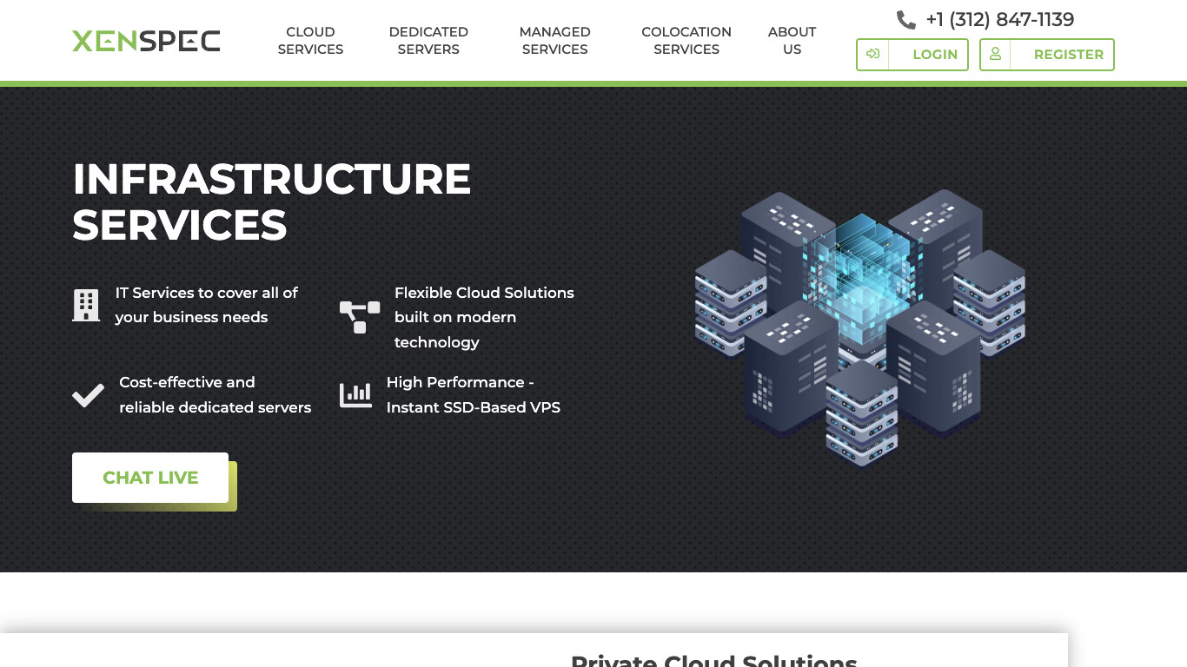Click the Login button text

(935, 55)
